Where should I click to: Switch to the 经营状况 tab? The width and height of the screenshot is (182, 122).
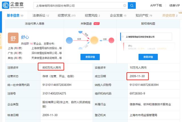67,15
